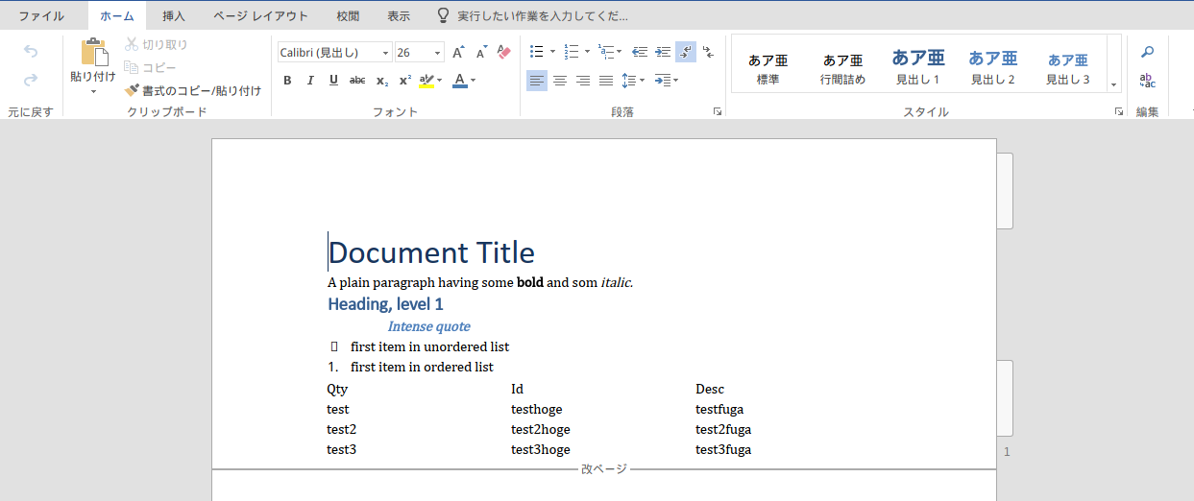The height and width of the screenshot is (501, 1194).
Task: Open the font size dropdown
Action: click(x=438, y=53)
